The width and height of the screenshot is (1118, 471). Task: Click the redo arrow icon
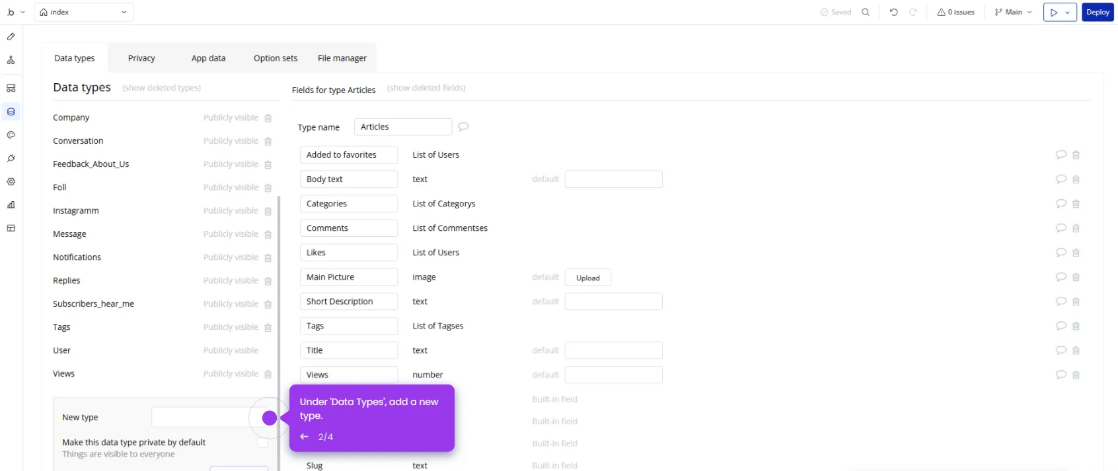913,12
